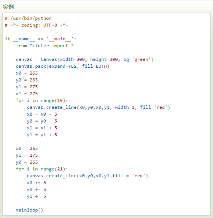
Task: Click the Canvas(width=300, height=300) line
Action: [x=84, y=59]
